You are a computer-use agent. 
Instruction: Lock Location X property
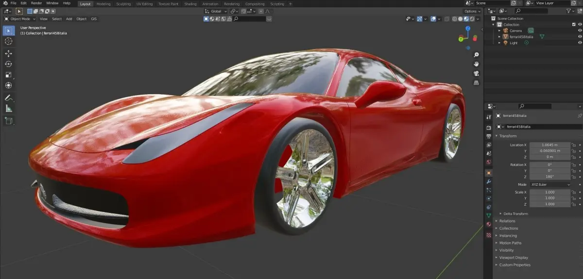tap(574, 145)
